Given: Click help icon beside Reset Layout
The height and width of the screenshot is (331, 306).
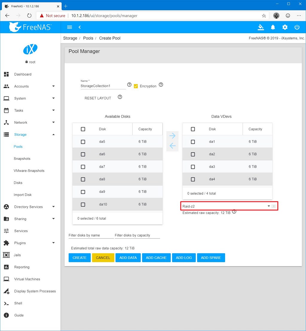Looking at the screenshot, I should pyautogui.click(x=120, y=97).
